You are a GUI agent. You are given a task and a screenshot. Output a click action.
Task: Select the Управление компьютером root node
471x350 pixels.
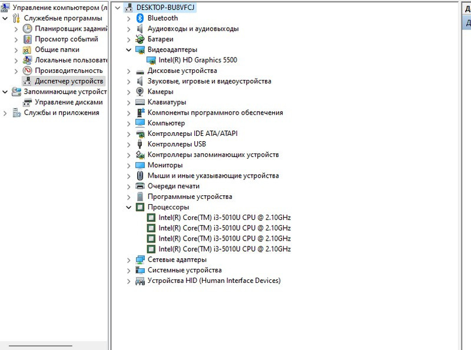click(60, 8)
